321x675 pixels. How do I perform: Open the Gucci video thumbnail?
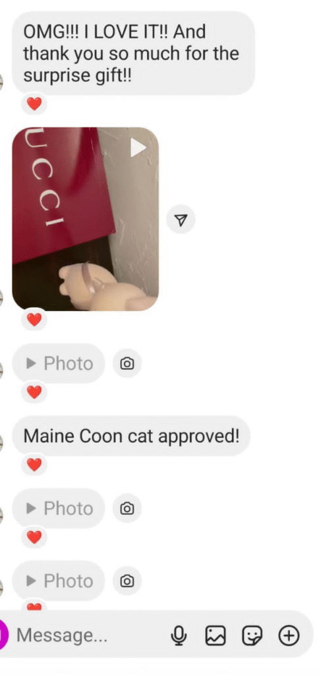pyautogui.click(x=85, y=219)
